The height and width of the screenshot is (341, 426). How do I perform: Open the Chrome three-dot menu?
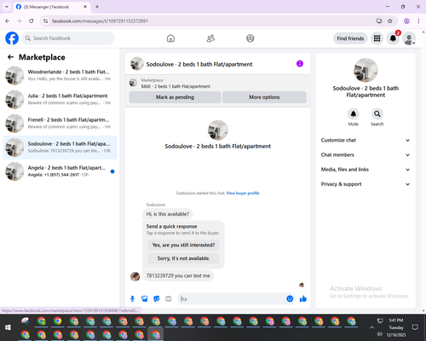pyautogui.click(x=418, y=21)
